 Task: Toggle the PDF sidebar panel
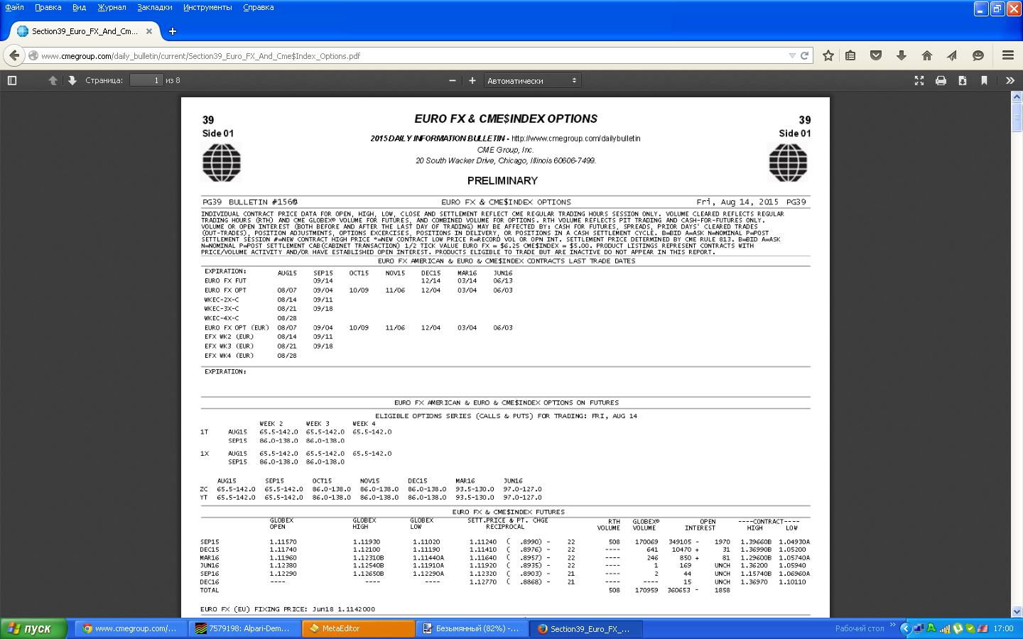click(x=12, y=80)
